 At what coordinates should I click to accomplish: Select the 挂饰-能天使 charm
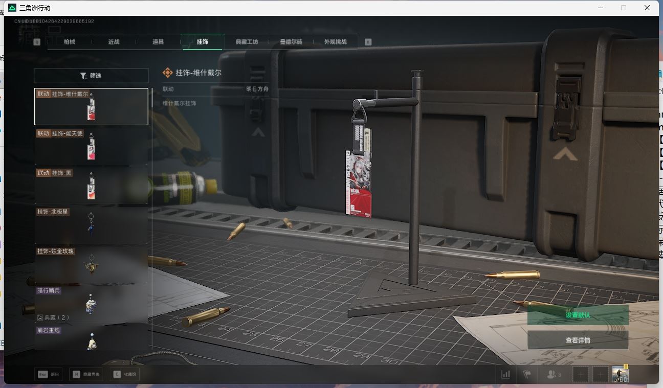(91, 146)
